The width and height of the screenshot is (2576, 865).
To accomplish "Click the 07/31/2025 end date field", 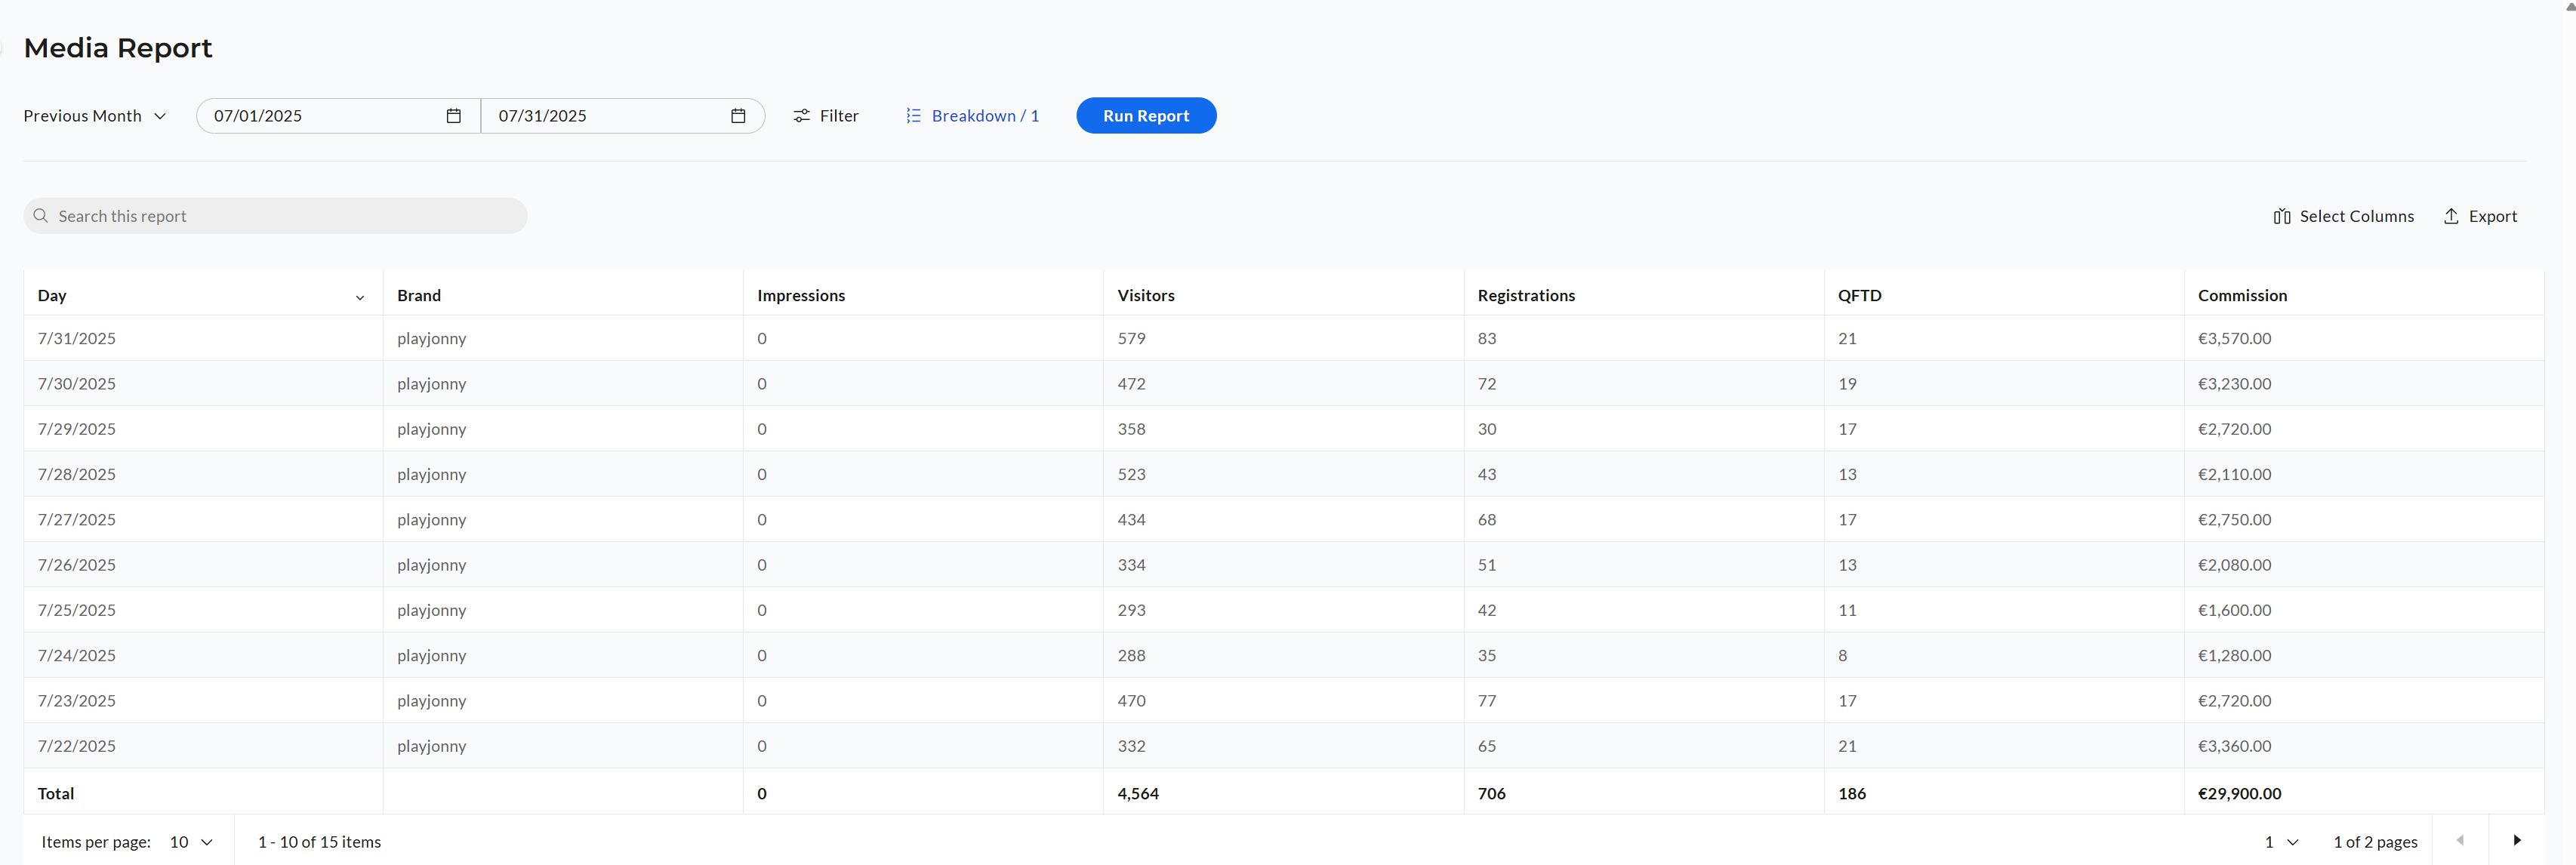I will coord(623,116).
